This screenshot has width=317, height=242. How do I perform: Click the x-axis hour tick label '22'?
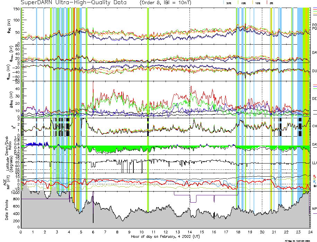point(286,232)
